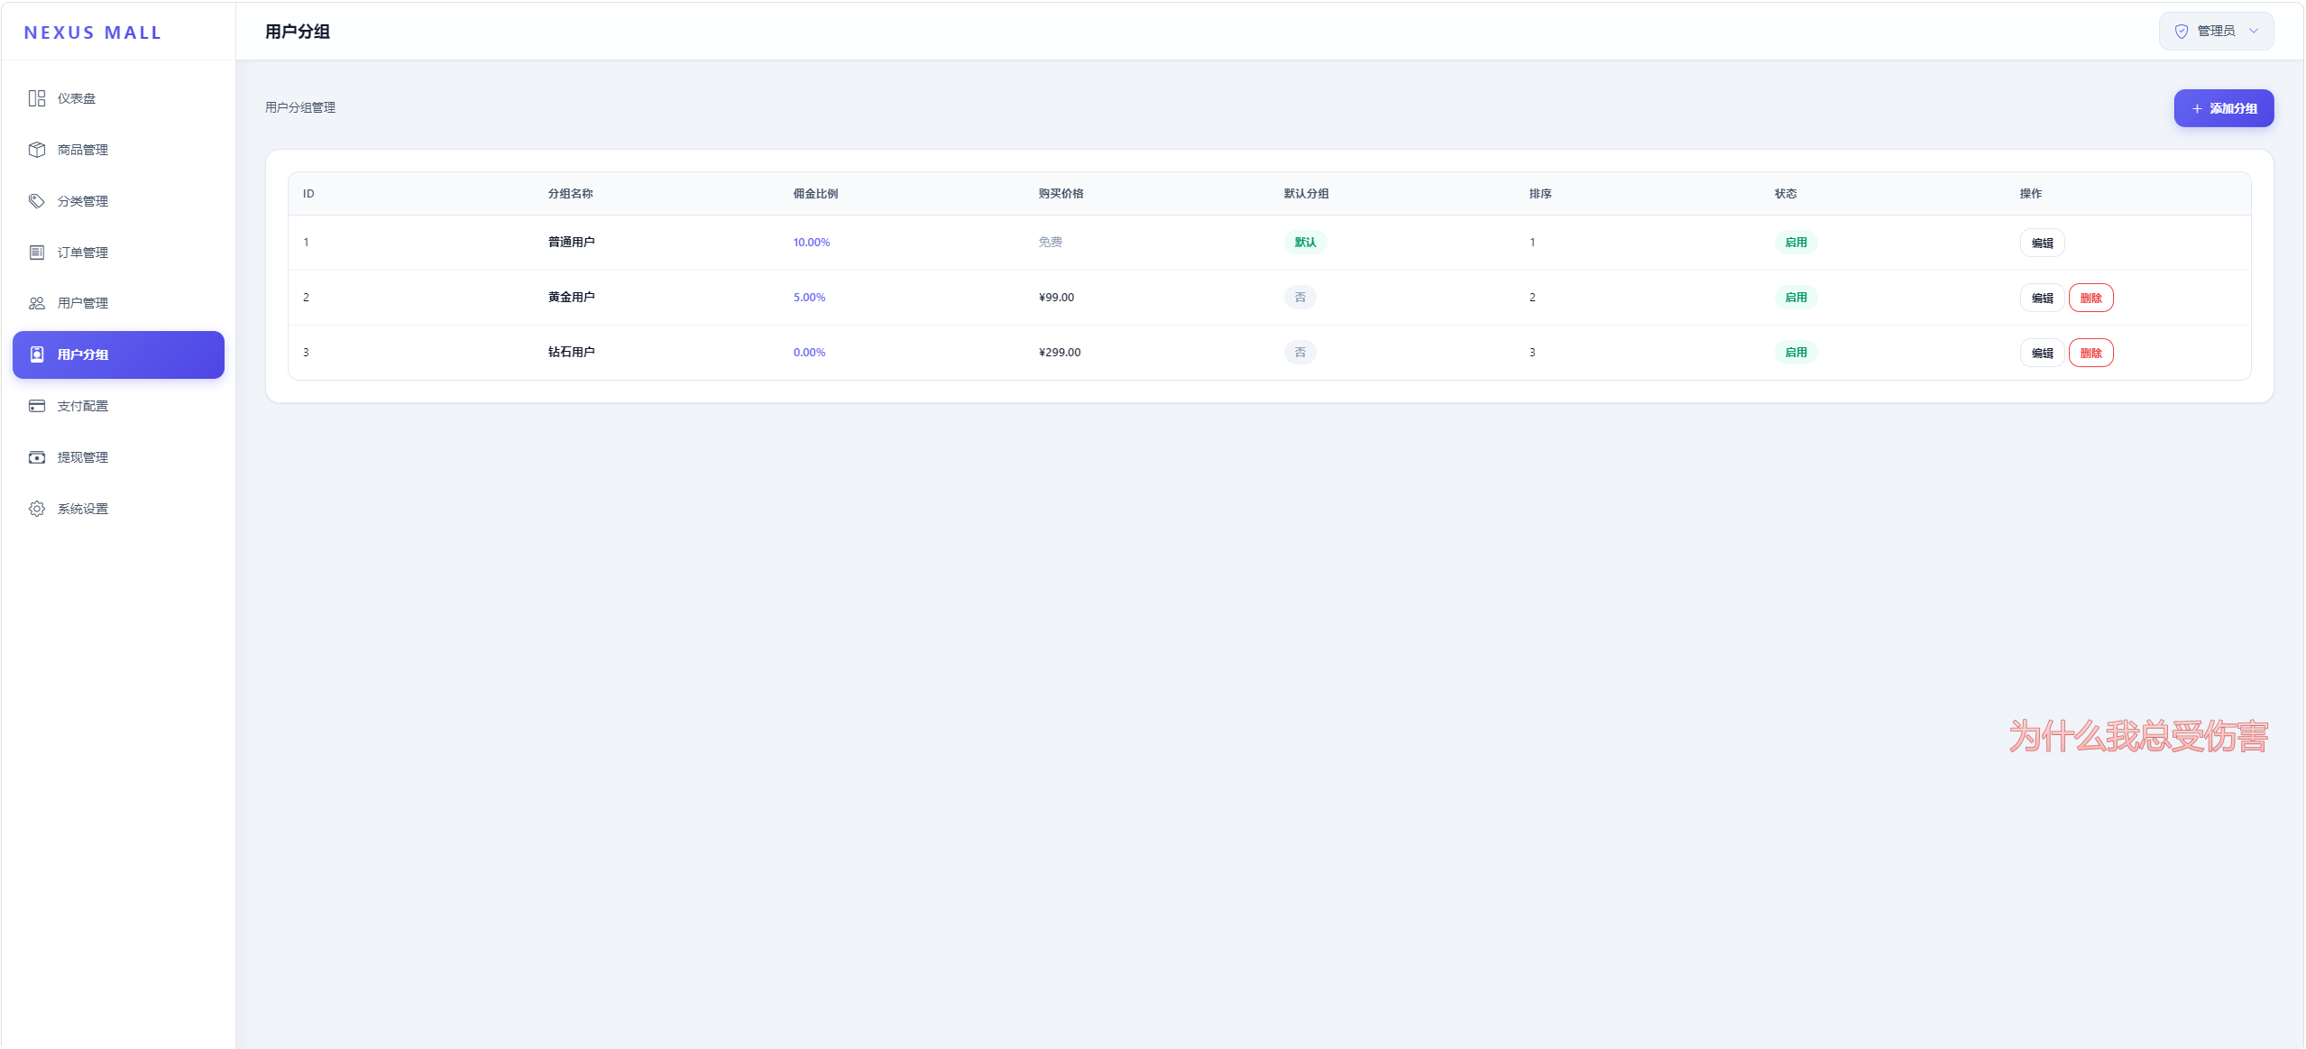Screen dimensions: 2306x1049
Task: Delete the 钻石用户 group
Action: tap(2090, 353)
